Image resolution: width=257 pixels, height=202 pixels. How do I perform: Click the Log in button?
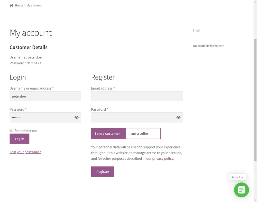coord(20,139)
